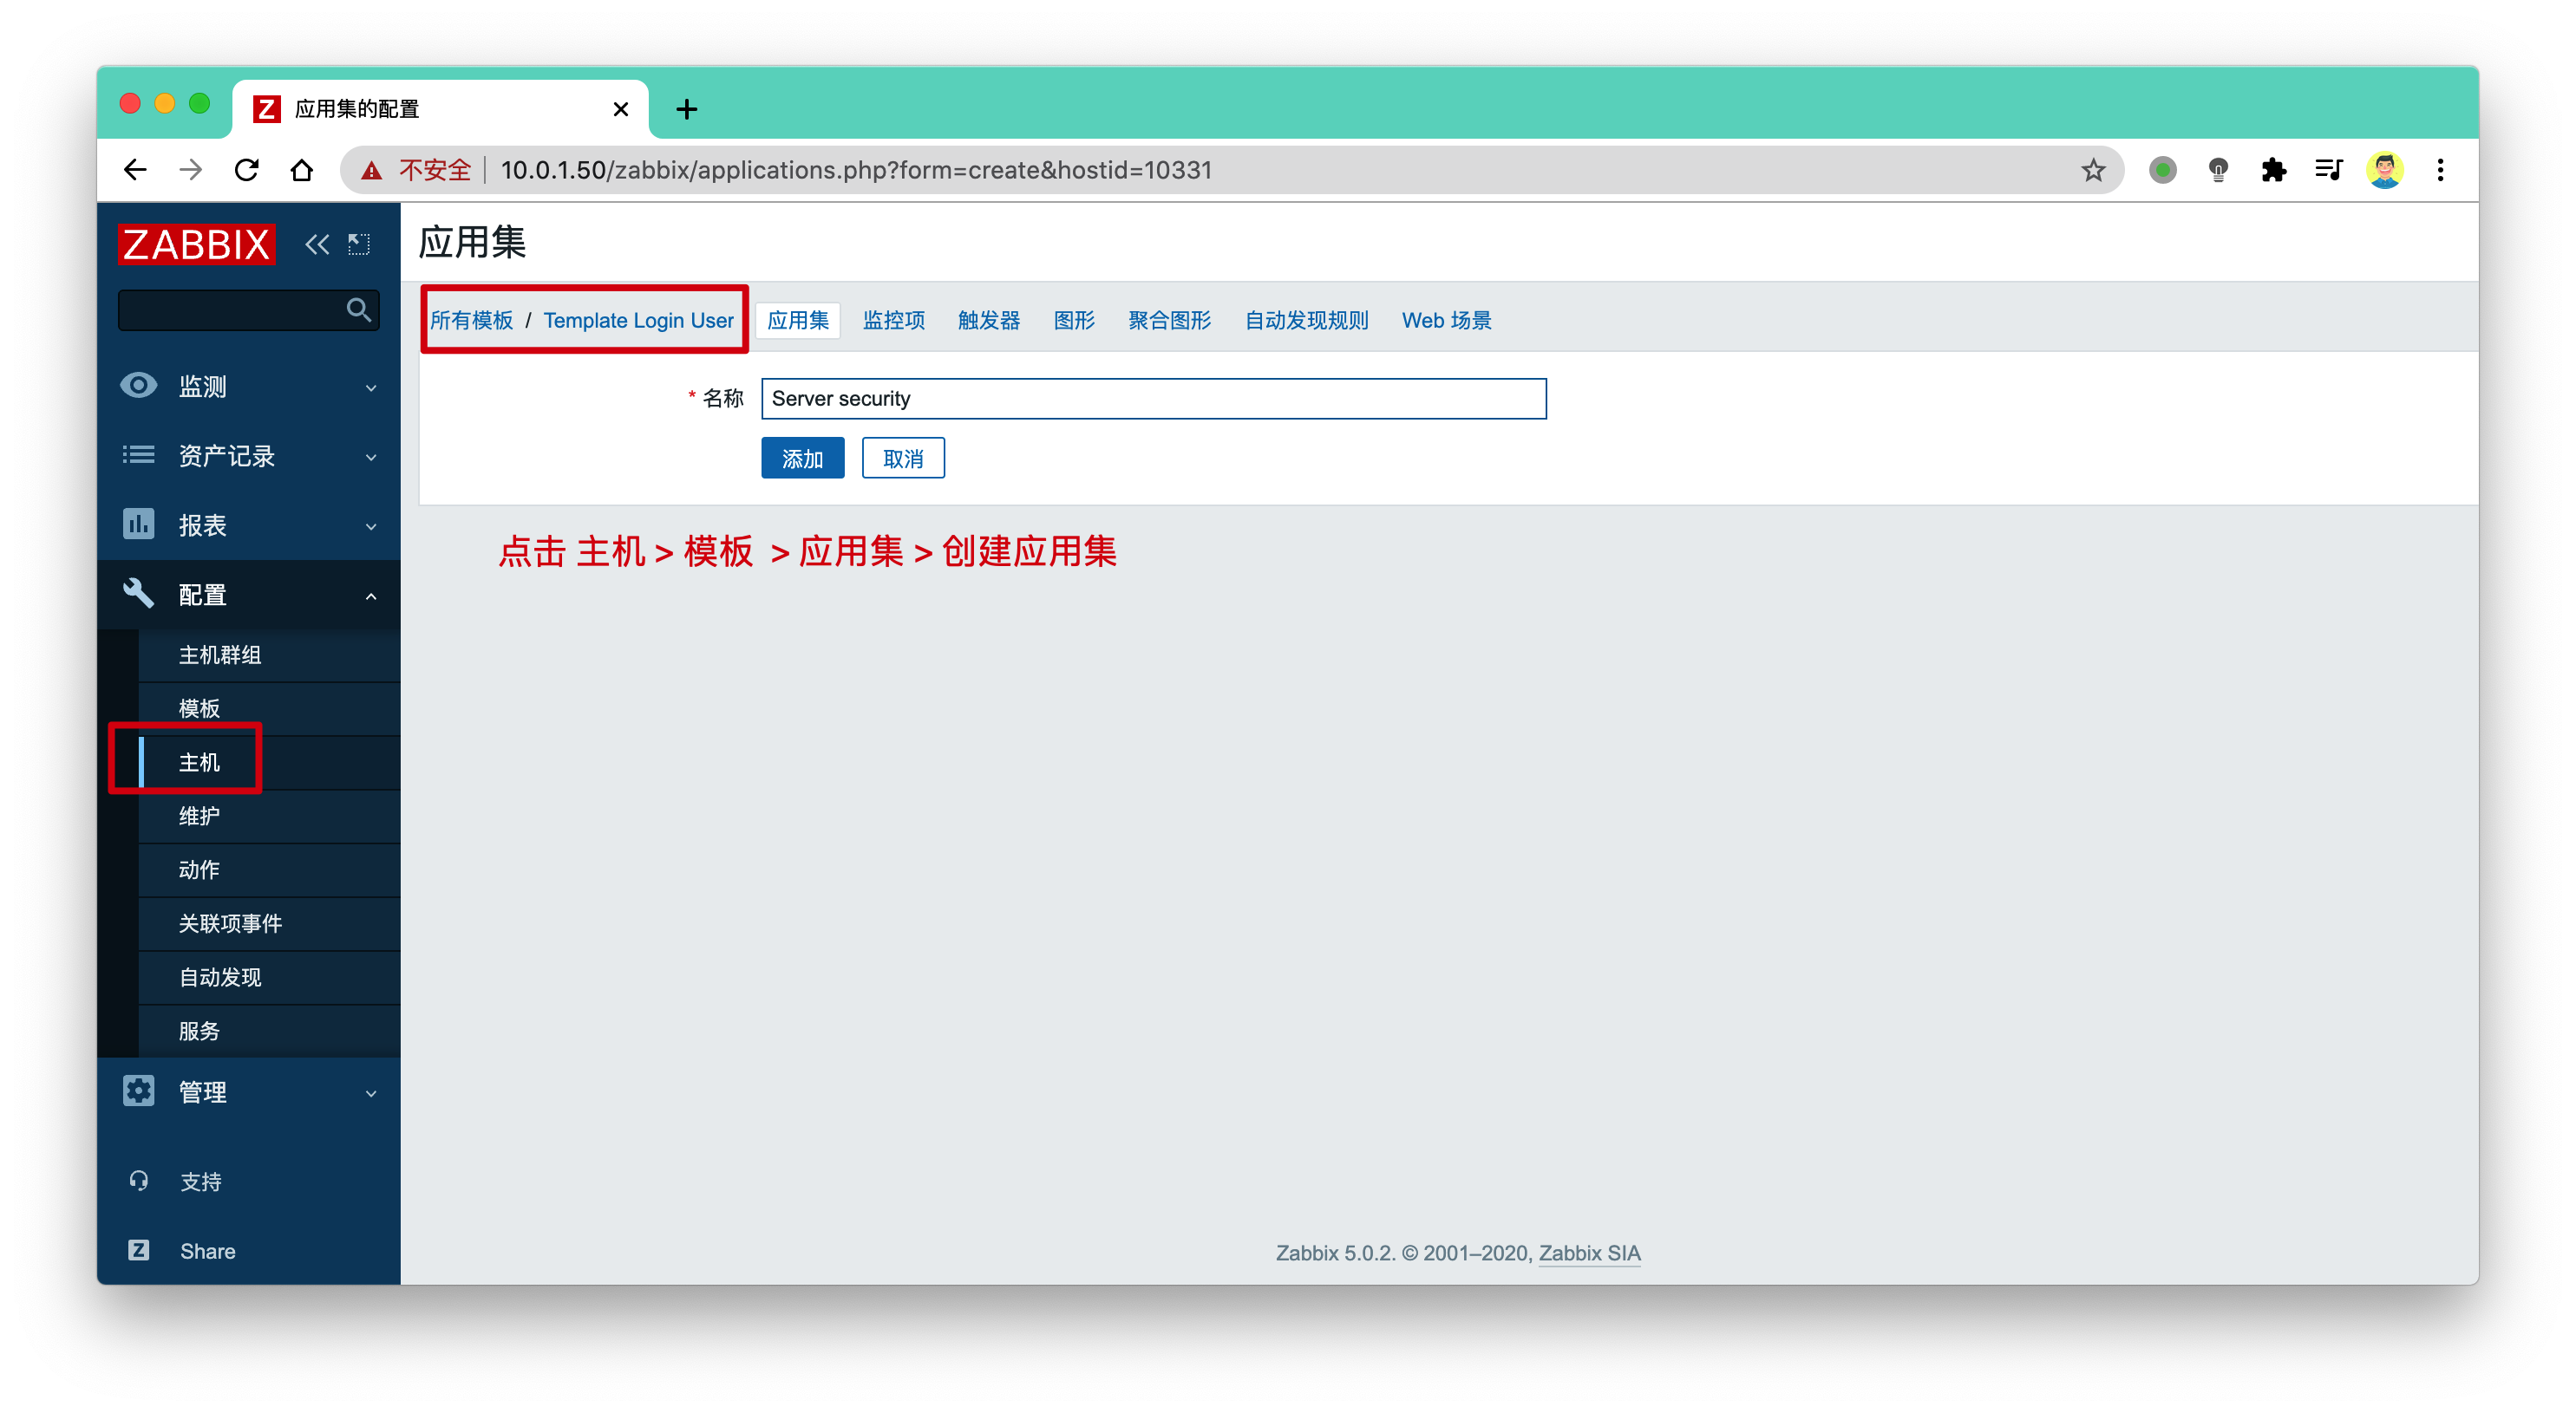Expand the 资产记录 inventory menu

249,456
